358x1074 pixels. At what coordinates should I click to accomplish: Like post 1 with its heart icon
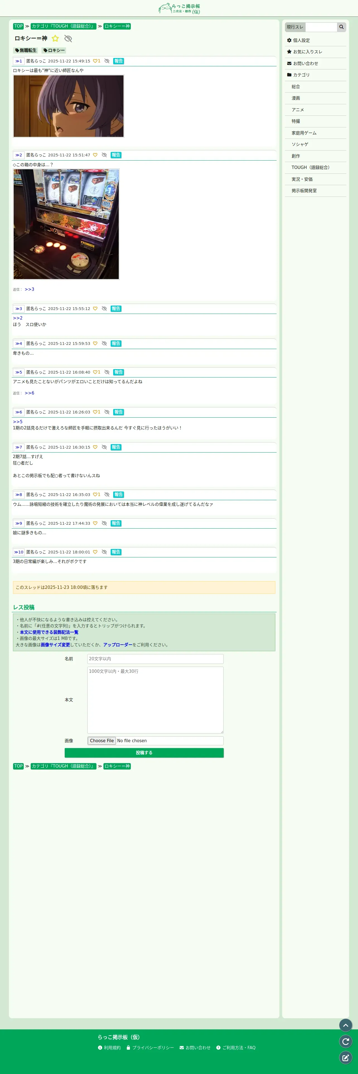pos(97,61)
